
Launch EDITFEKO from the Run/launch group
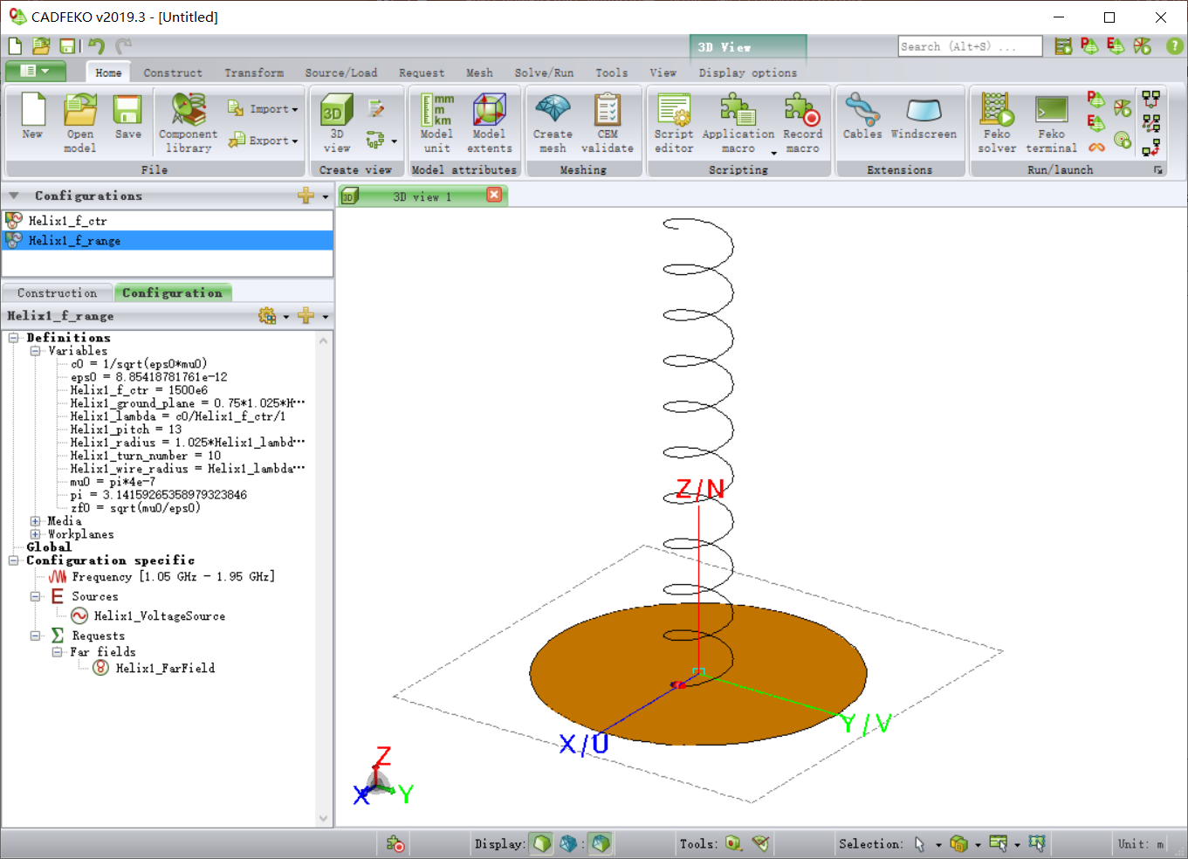(x=1096, y=122)
